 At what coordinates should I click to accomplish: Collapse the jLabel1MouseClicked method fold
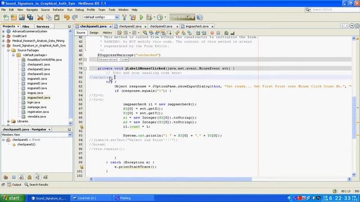click(x=85, y=68)
